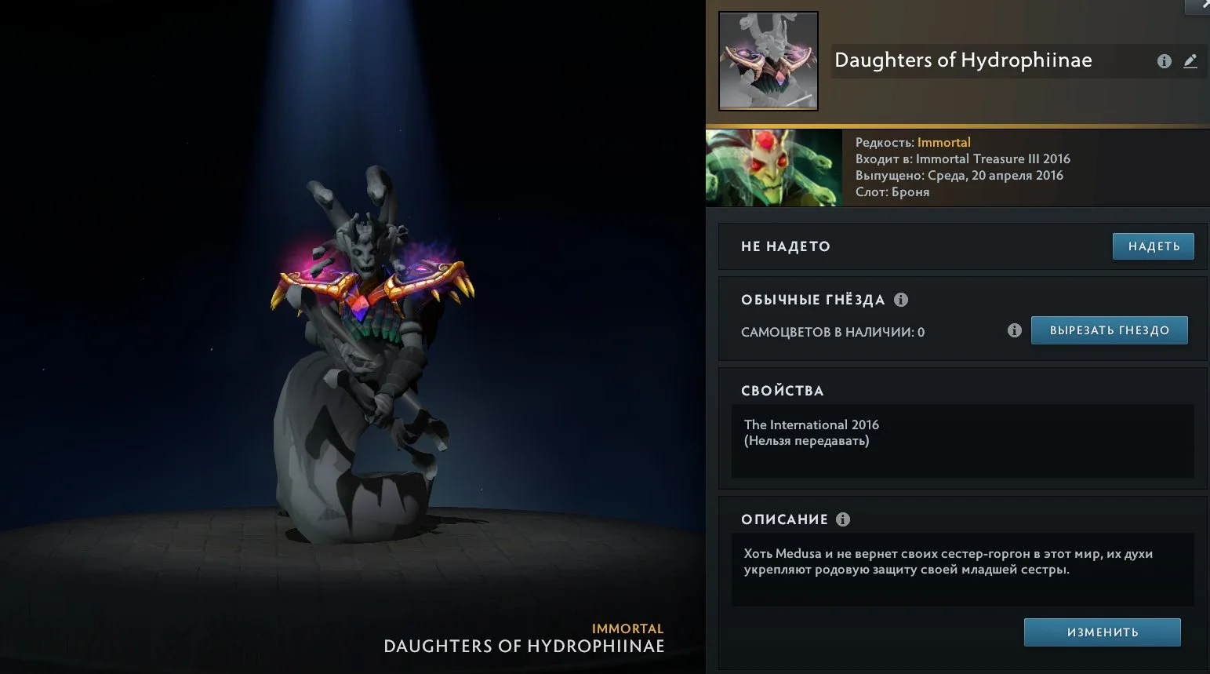Click the pencil rename icon
This screenshot has width=1210, height=674.
pyautogui.click(x=1190, y=61)
